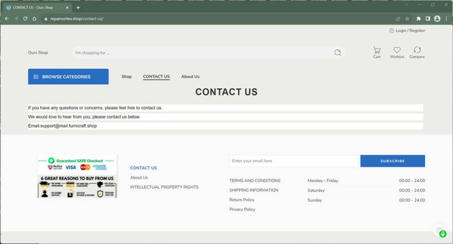Click the share page icon in address bar
The image size is (453, 244).
point(398,19)
